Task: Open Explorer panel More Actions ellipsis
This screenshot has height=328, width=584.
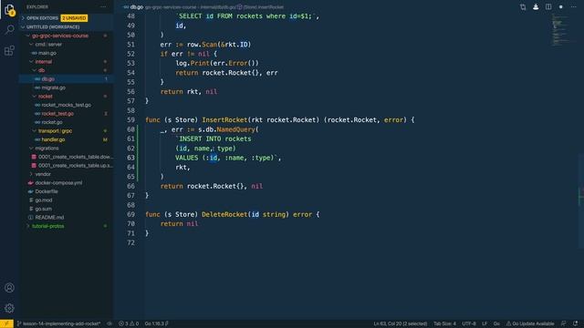Action: pos(103,7)
